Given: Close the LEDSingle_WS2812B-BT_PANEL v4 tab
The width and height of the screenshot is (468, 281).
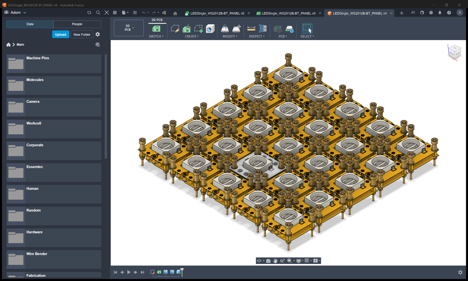Looking at the screenshot, I should (x=391, y=13).
